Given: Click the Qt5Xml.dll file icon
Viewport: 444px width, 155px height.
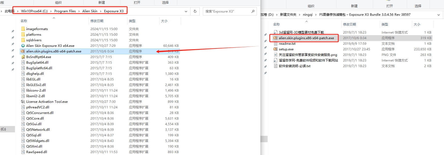Looking at the screenshot, I should 23,146.
